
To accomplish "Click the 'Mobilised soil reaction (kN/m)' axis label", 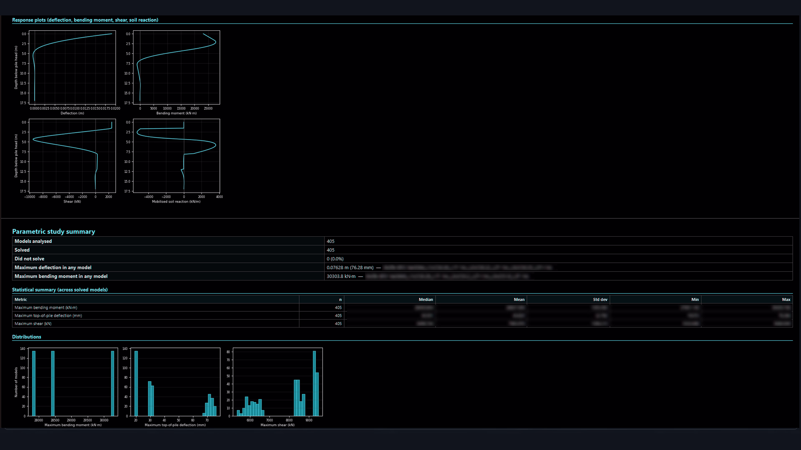I will coord(176,202).
